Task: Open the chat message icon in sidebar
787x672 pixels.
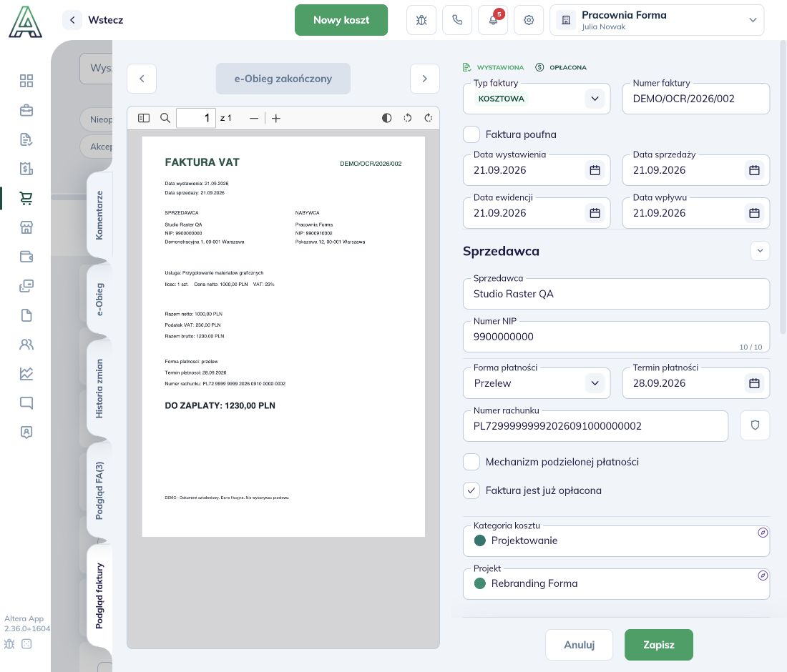Action: [26, 402]
